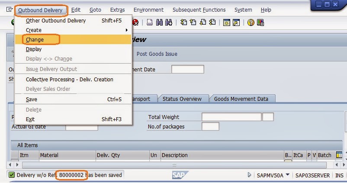Switch to the Status Overview tab
This screenshot has height=183, width=347.
pyautogui.click(x=182, y=99)
